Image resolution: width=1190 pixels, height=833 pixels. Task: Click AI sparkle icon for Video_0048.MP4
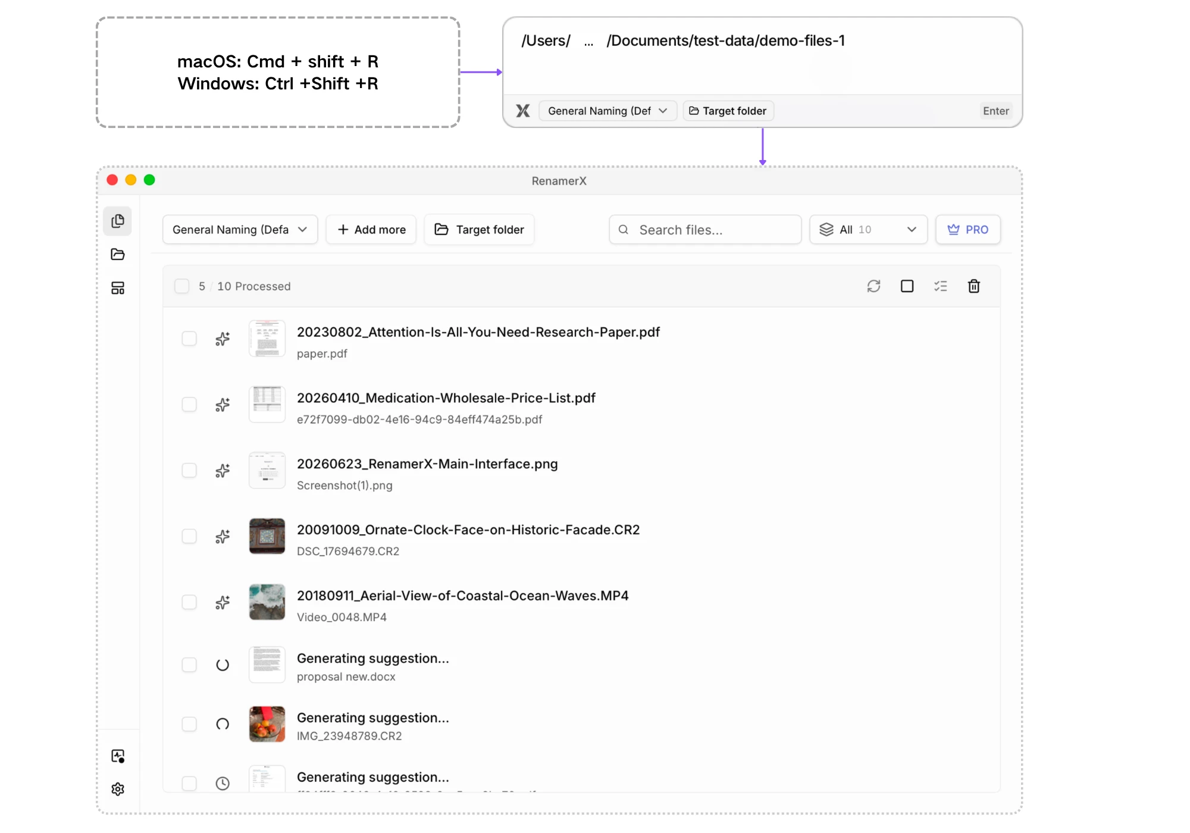pos(223,602)
